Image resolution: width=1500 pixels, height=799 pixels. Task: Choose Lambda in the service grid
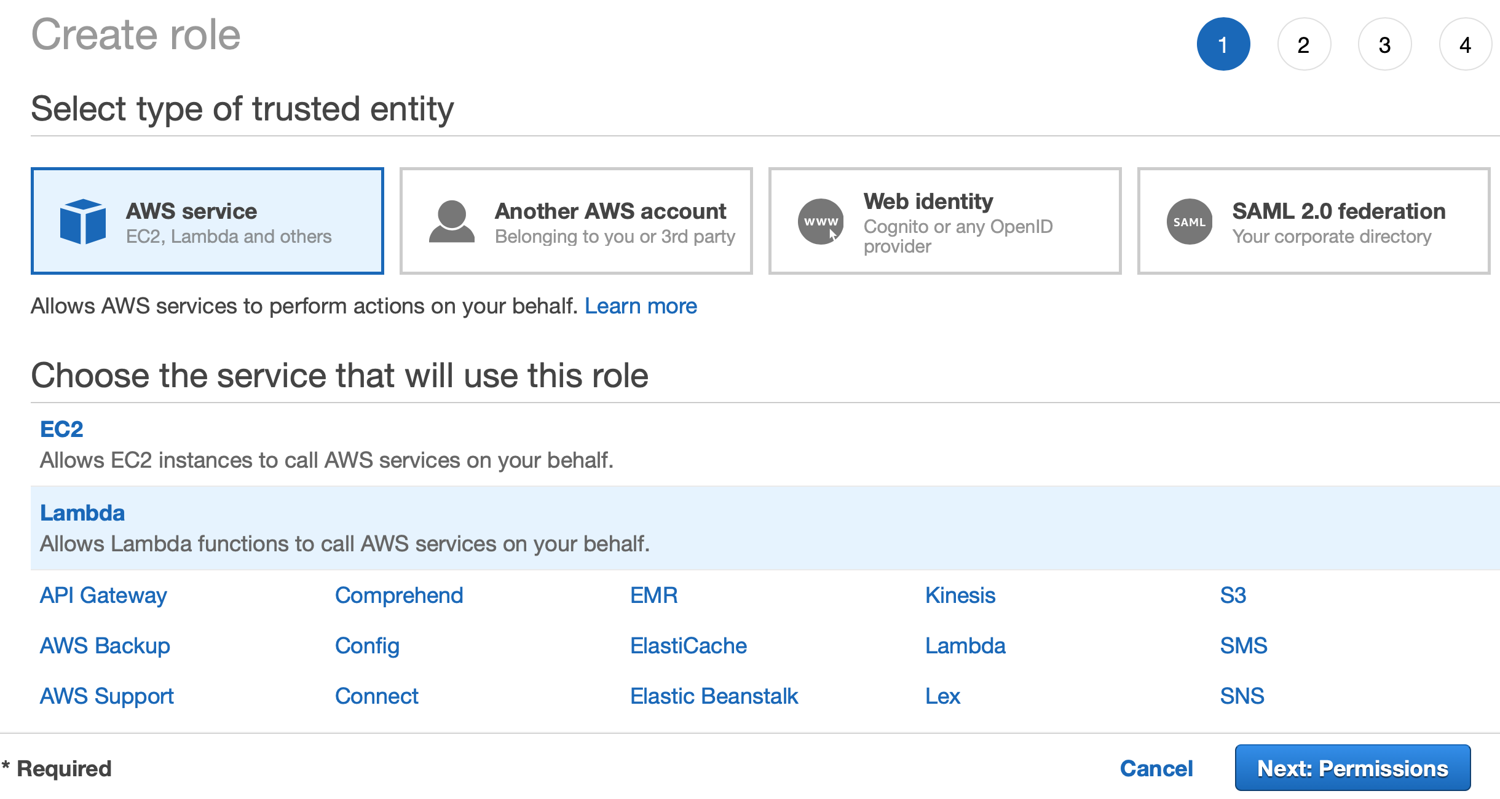(965, 646)
